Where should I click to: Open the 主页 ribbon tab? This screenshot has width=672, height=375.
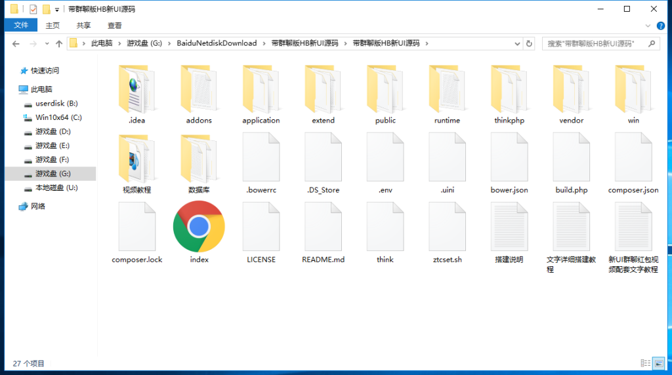click(x=52, y=26)
